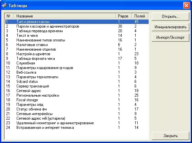Click field count 11 for Удаленный мониторинг

136,123
